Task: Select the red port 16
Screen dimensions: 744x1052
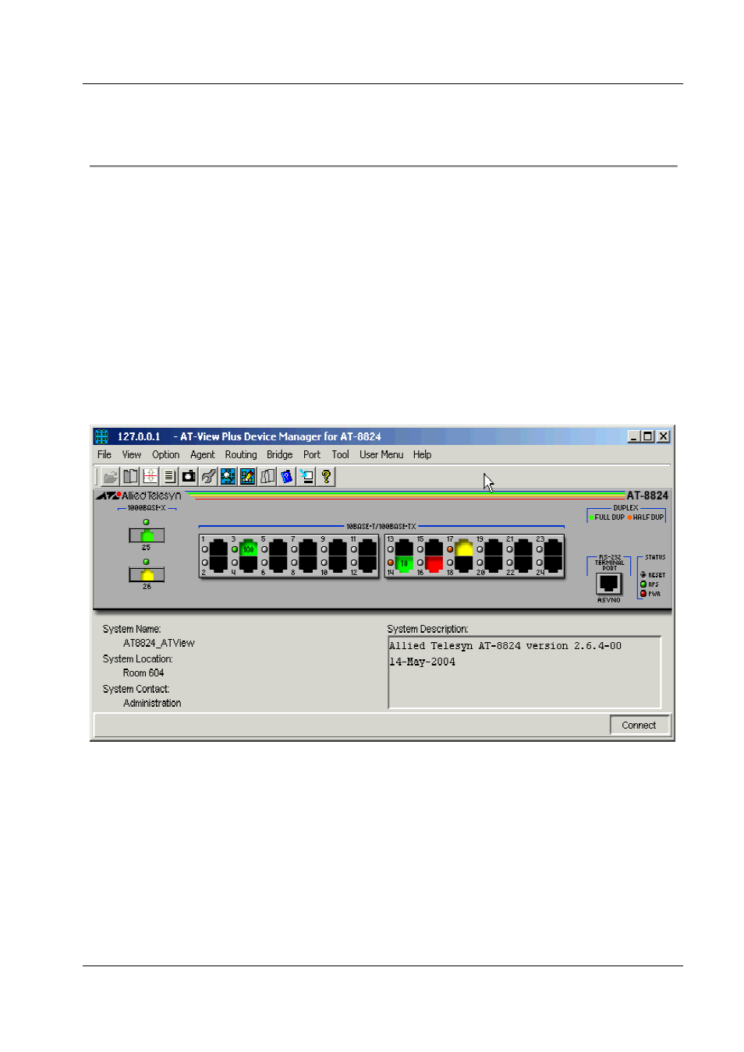Action: [x=434, y=563]
